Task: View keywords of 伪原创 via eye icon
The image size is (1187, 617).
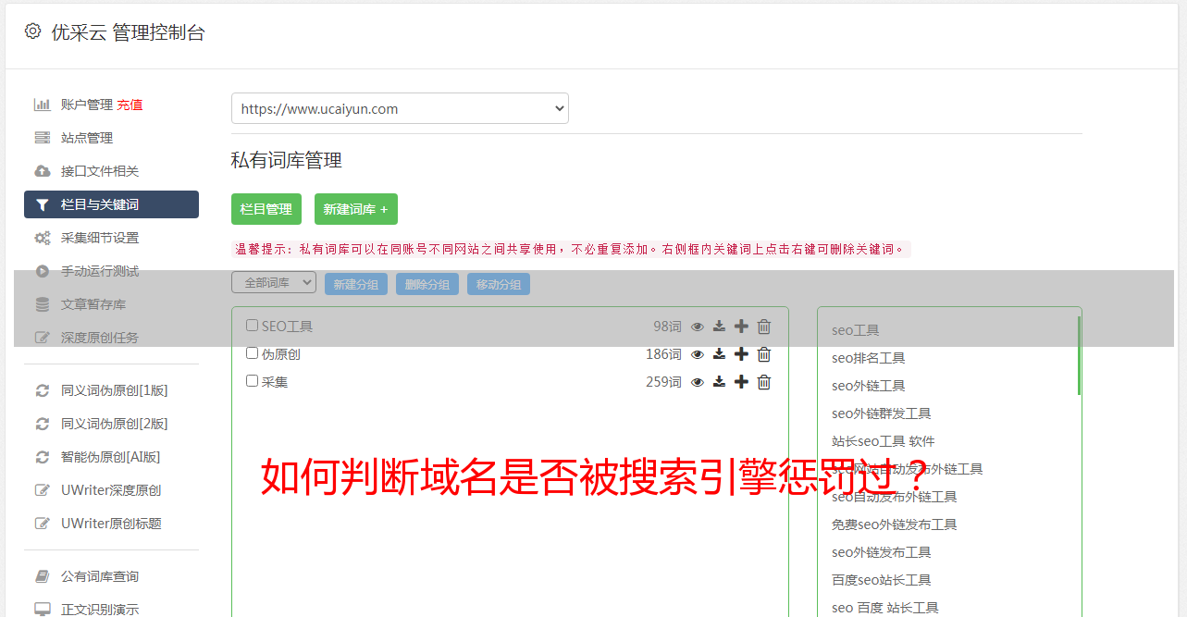Action: click(698, 354)
